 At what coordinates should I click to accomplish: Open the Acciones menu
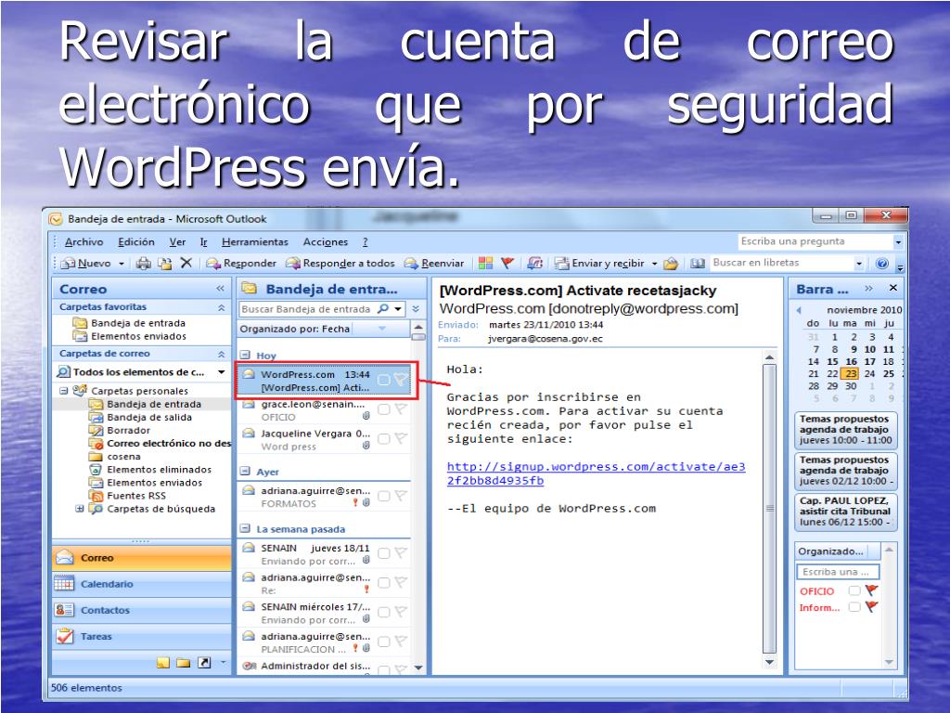(x=326, y=242)
